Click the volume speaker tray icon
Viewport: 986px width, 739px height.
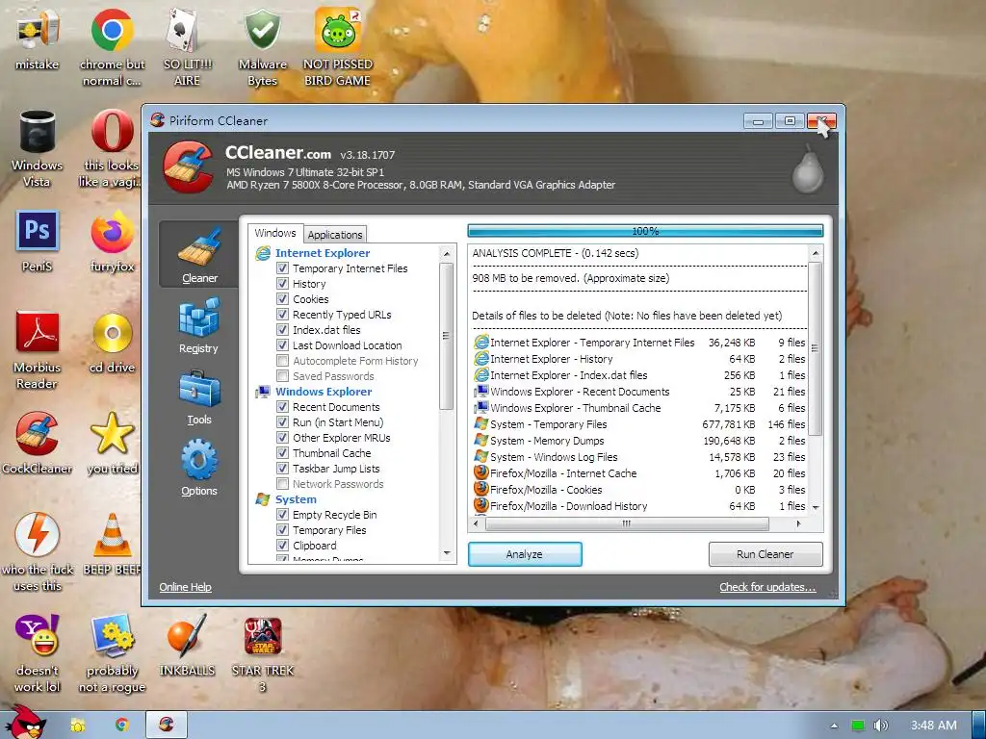click(x=881, y=726)
